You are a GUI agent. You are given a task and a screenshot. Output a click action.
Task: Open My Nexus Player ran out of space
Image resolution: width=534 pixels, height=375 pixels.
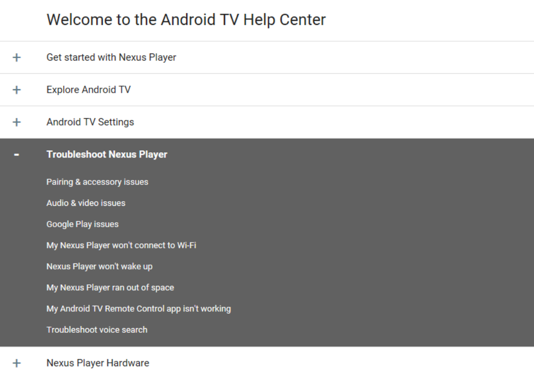tap(110, 287)
